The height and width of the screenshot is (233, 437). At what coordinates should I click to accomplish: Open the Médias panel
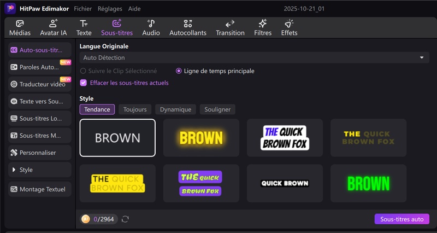point(20,28)
